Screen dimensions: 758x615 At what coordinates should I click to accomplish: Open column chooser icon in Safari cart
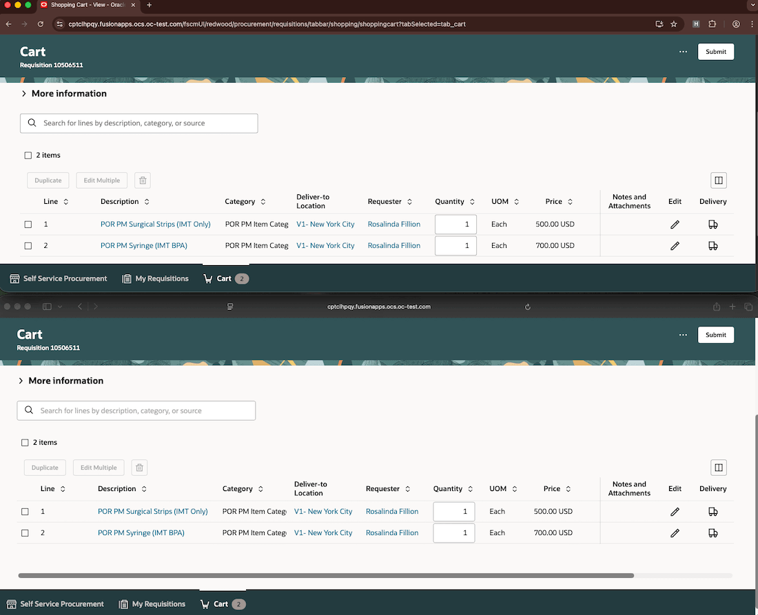[x=718, y=468]
